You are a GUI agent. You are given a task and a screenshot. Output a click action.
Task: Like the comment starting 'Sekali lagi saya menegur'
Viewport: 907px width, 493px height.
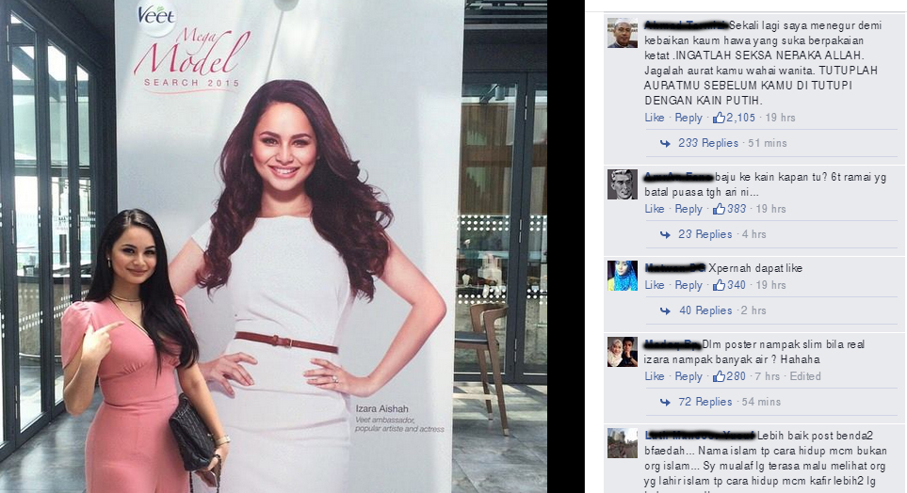coord(655,118)
